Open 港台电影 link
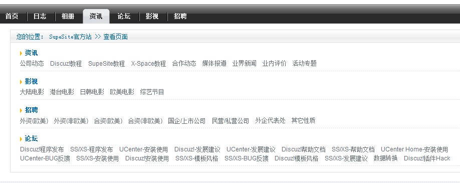 62,92
